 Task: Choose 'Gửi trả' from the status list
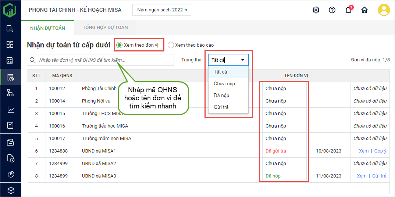click(x=221, y=107)
